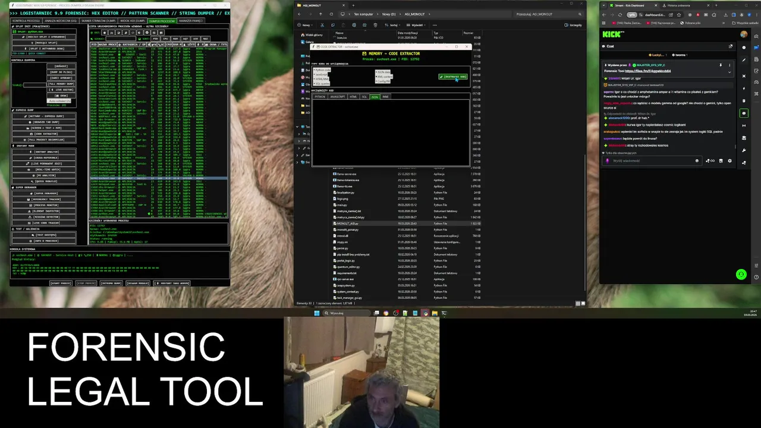Click the info icon in Kick sidebar
This screenshot has height=428, width=761.
[744, 48]
